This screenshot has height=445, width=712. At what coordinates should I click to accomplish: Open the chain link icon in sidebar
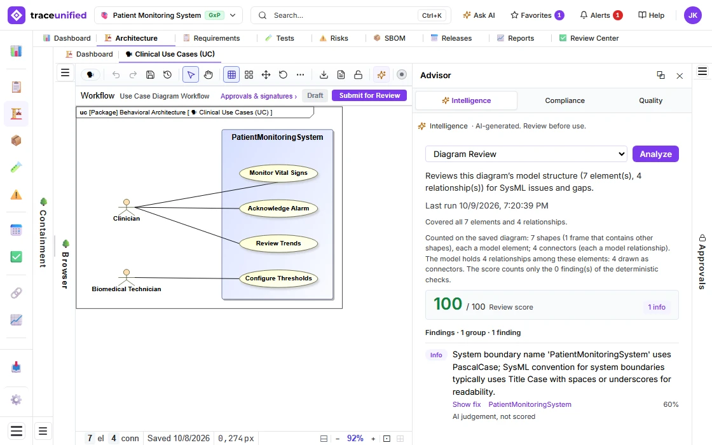[x=17, y=293]
